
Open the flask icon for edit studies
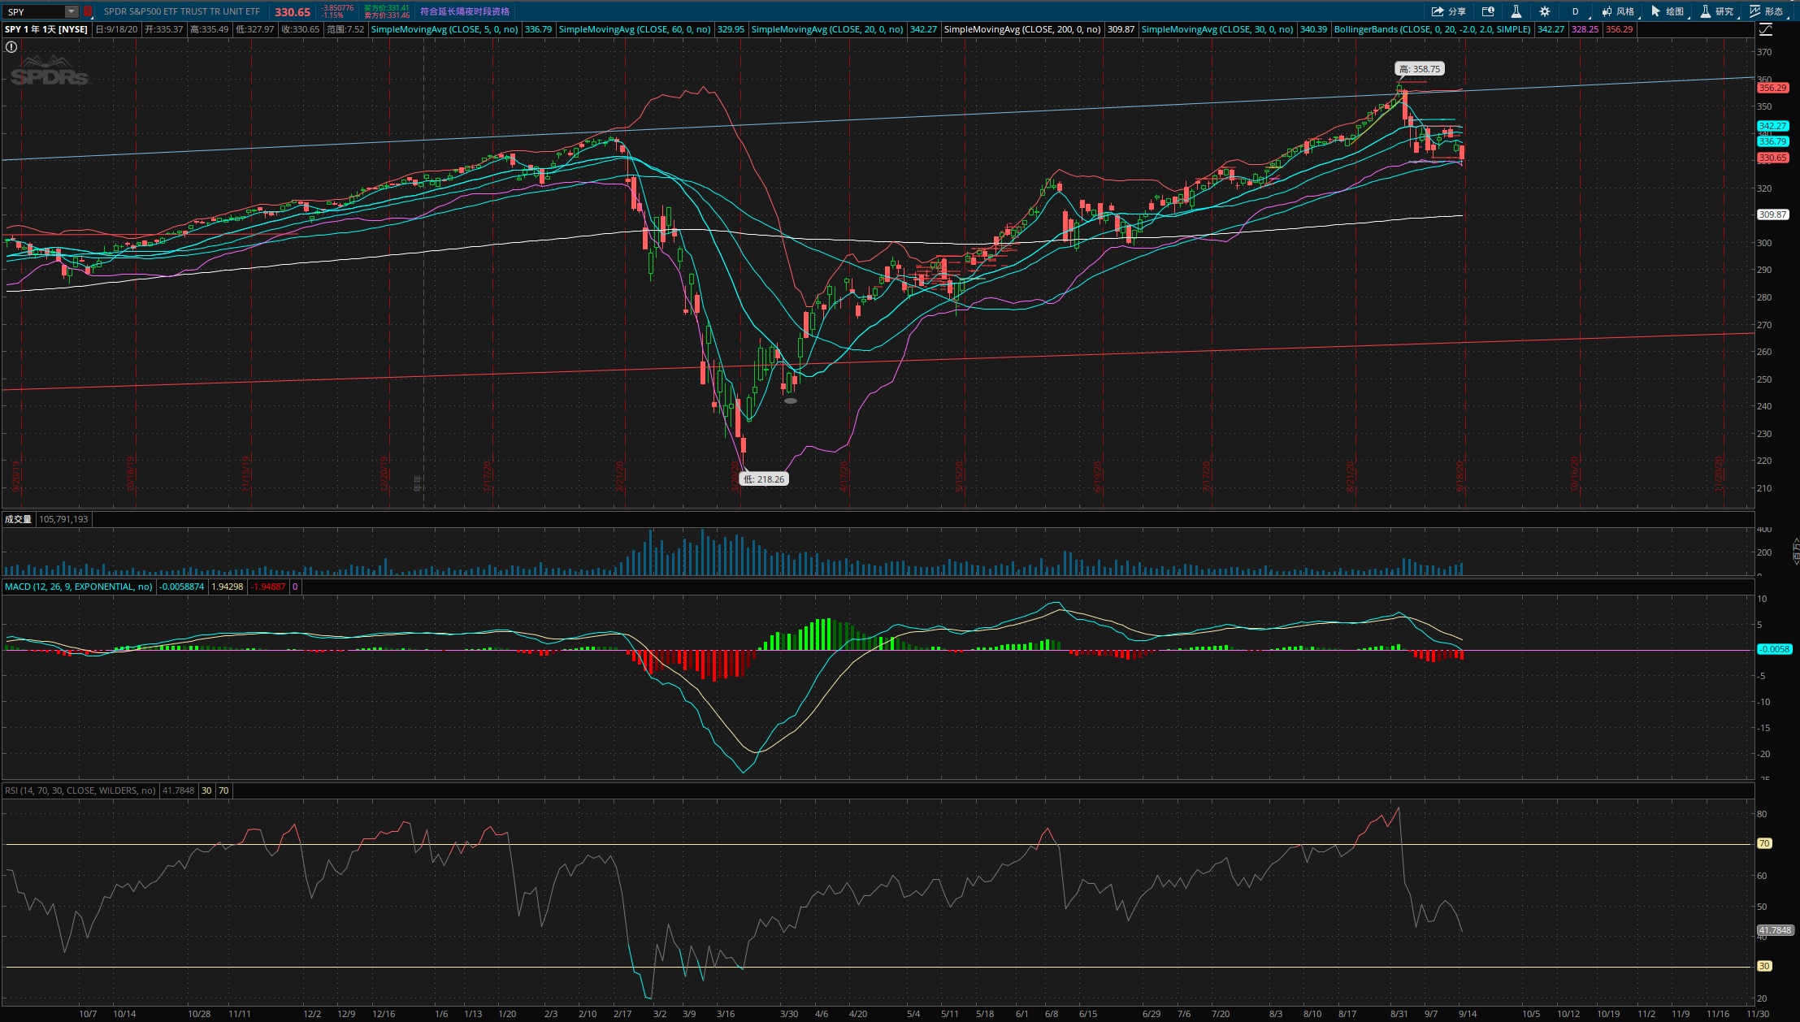point(1516,11)
